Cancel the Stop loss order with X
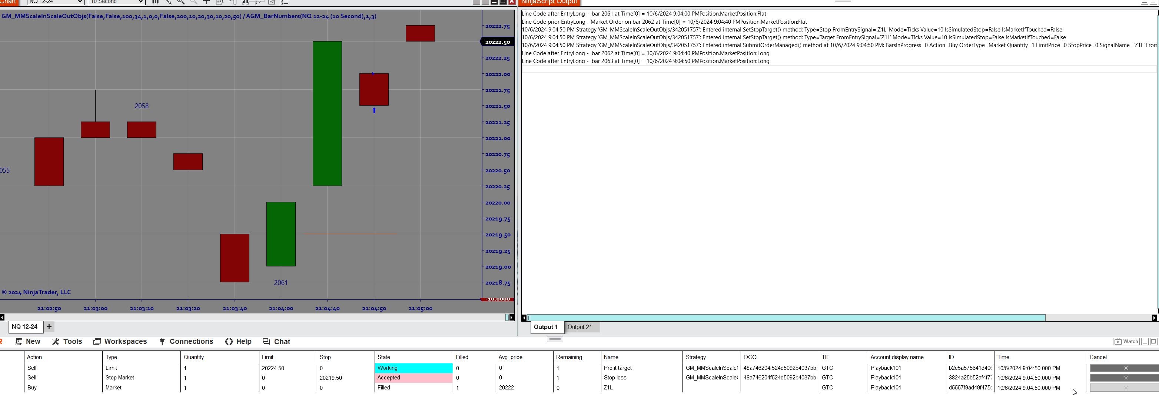 (1125, 378)
